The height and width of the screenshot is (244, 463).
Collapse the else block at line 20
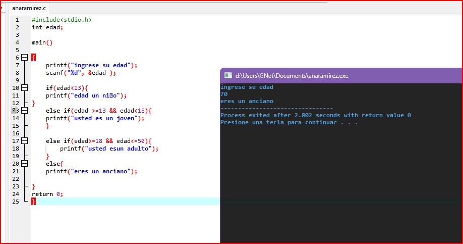coord(24,164)
